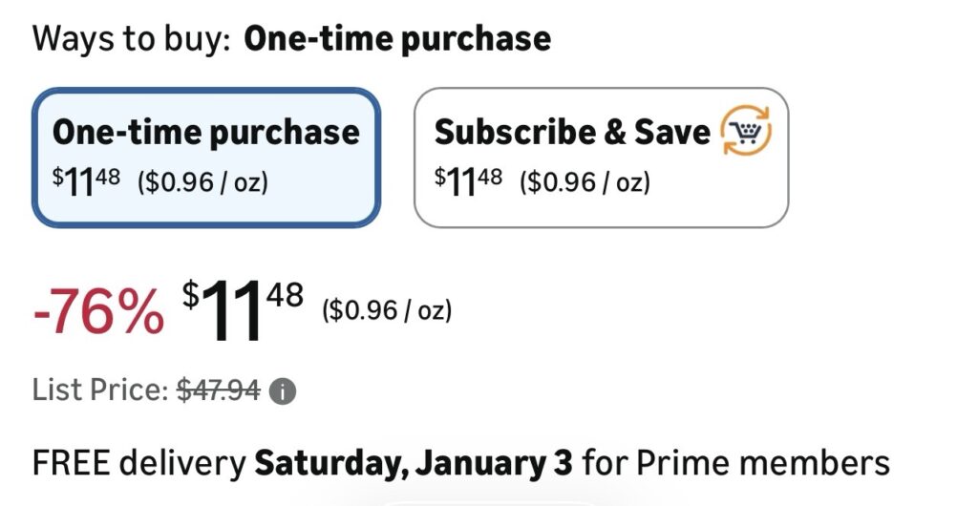
Task: Click unit price inside Subscribe & Save box
Action: tap(585, 180)
